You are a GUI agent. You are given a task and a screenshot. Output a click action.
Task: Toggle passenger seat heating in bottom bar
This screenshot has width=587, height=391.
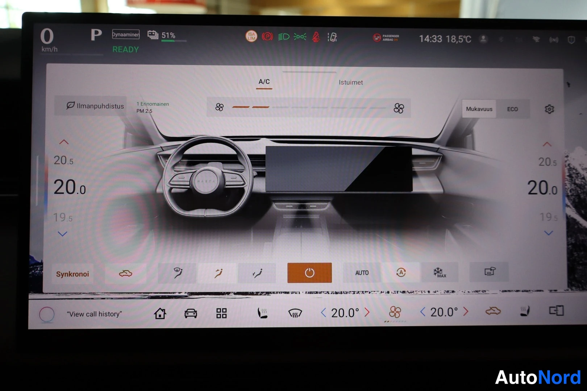(x=525, y=311)
